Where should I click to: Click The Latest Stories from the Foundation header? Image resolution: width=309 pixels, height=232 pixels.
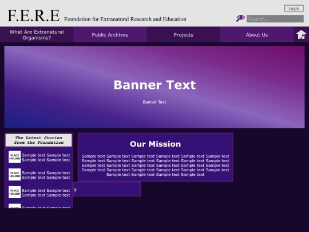click(x=39, y=140)
